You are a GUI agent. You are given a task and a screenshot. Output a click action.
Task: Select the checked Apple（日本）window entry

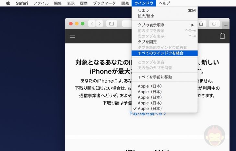[x=164, y=109]
